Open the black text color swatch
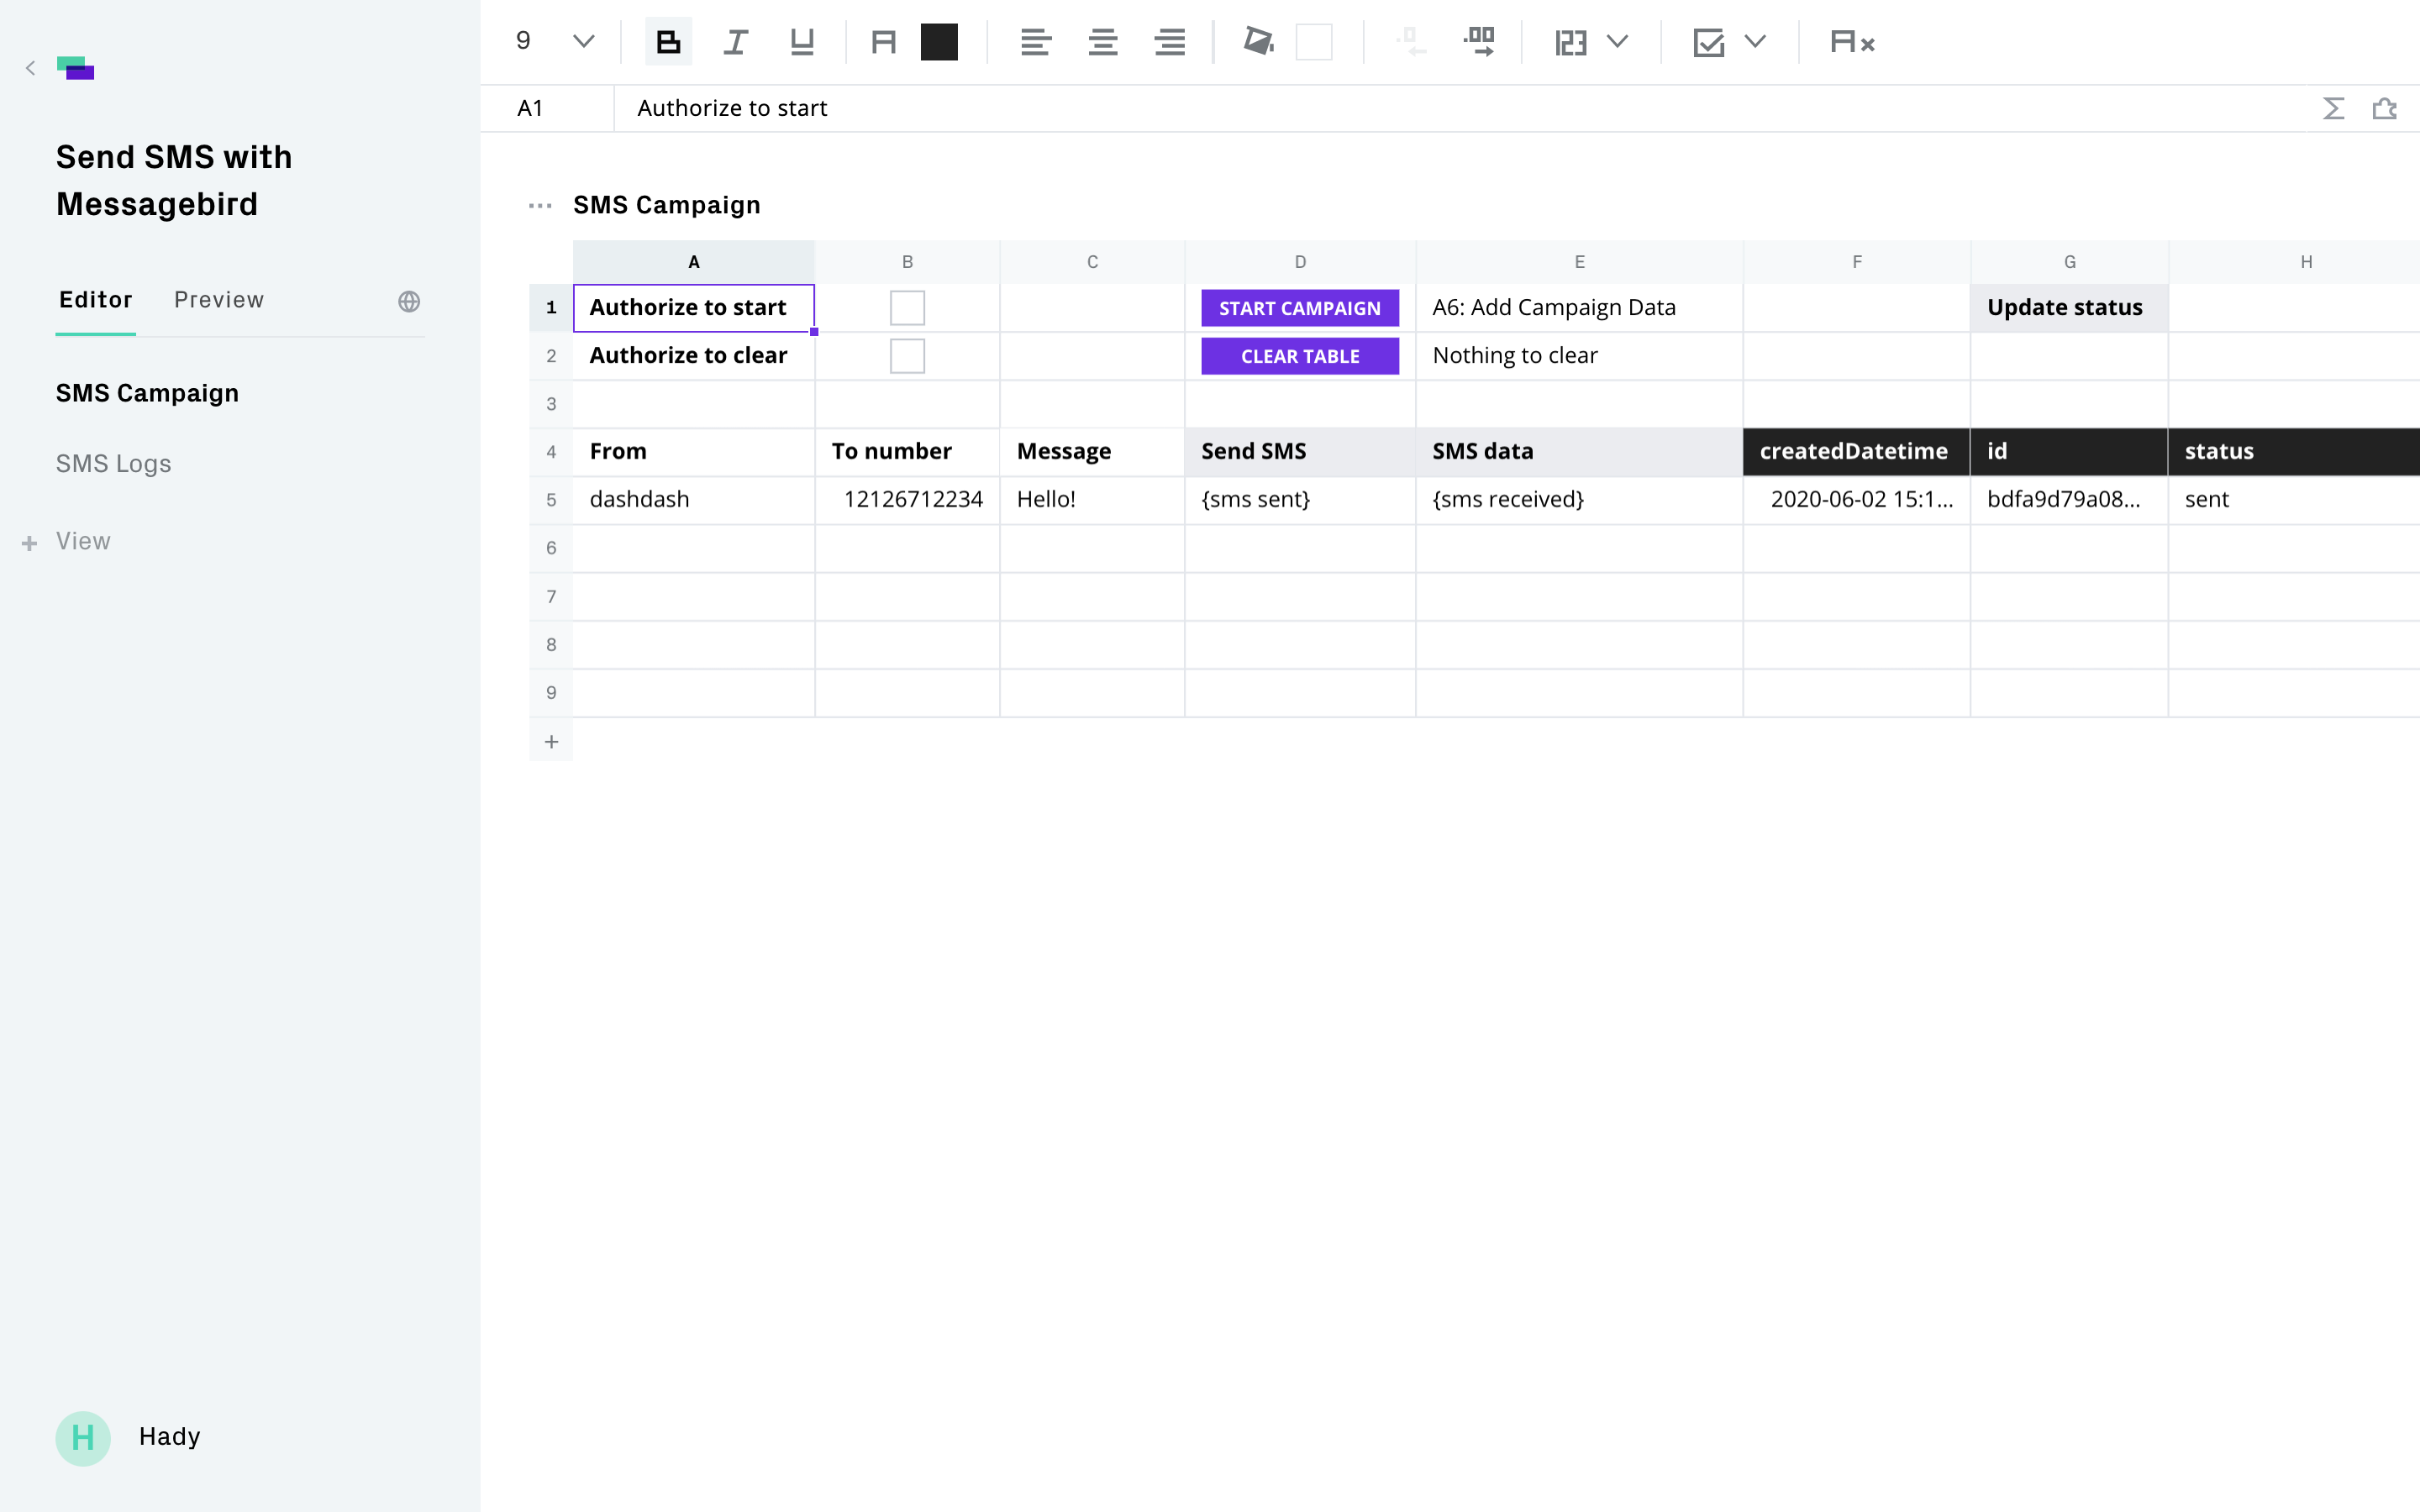 939,42
